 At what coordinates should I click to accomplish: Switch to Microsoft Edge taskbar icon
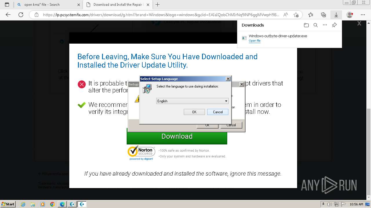62,204
